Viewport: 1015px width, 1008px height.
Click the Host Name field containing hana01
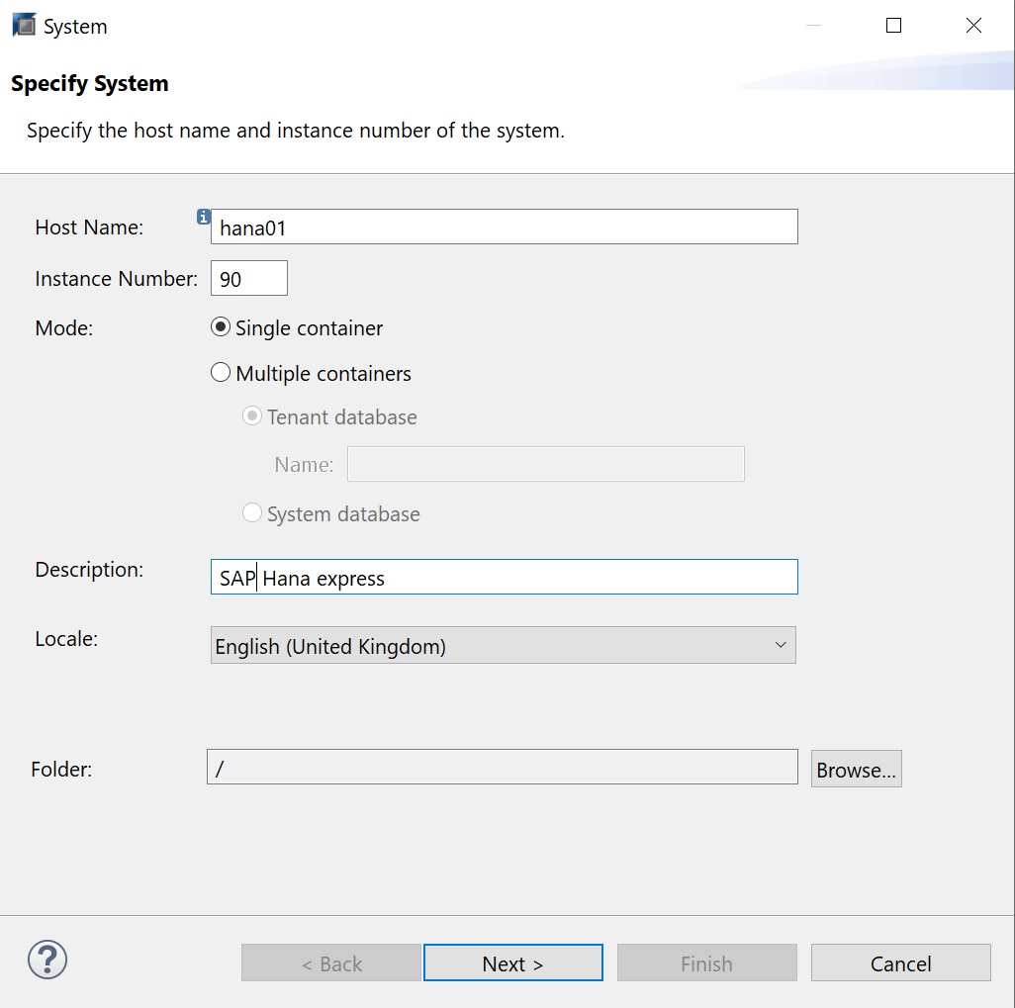point(504,227)
